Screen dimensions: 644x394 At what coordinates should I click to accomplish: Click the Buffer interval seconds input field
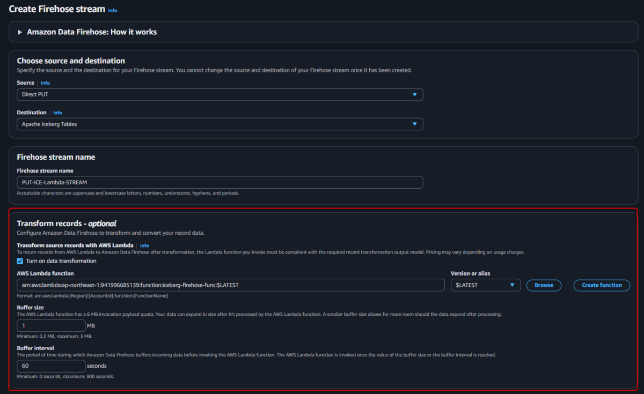click(x=51, y=366)
